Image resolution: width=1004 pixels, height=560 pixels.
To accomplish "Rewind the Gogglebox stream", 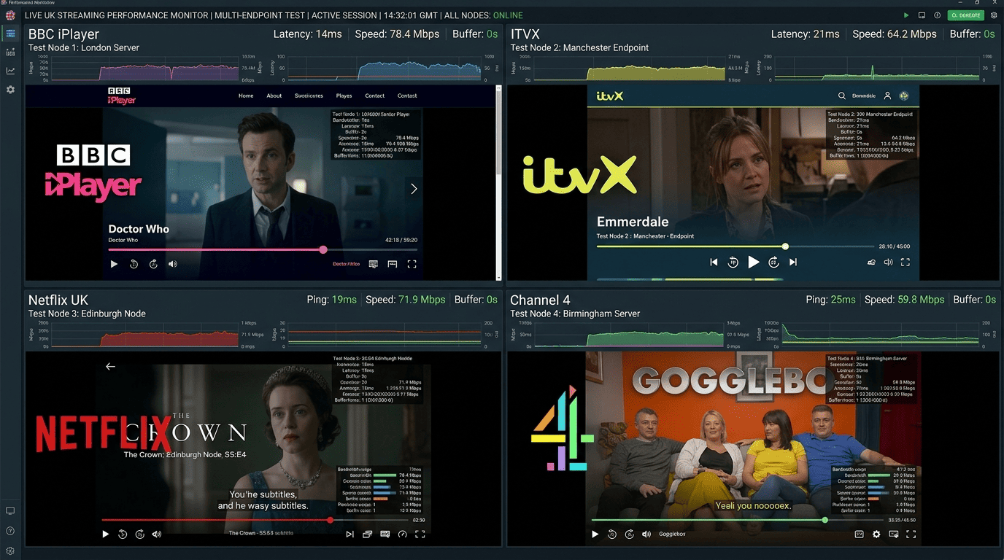I will point(611,534).
